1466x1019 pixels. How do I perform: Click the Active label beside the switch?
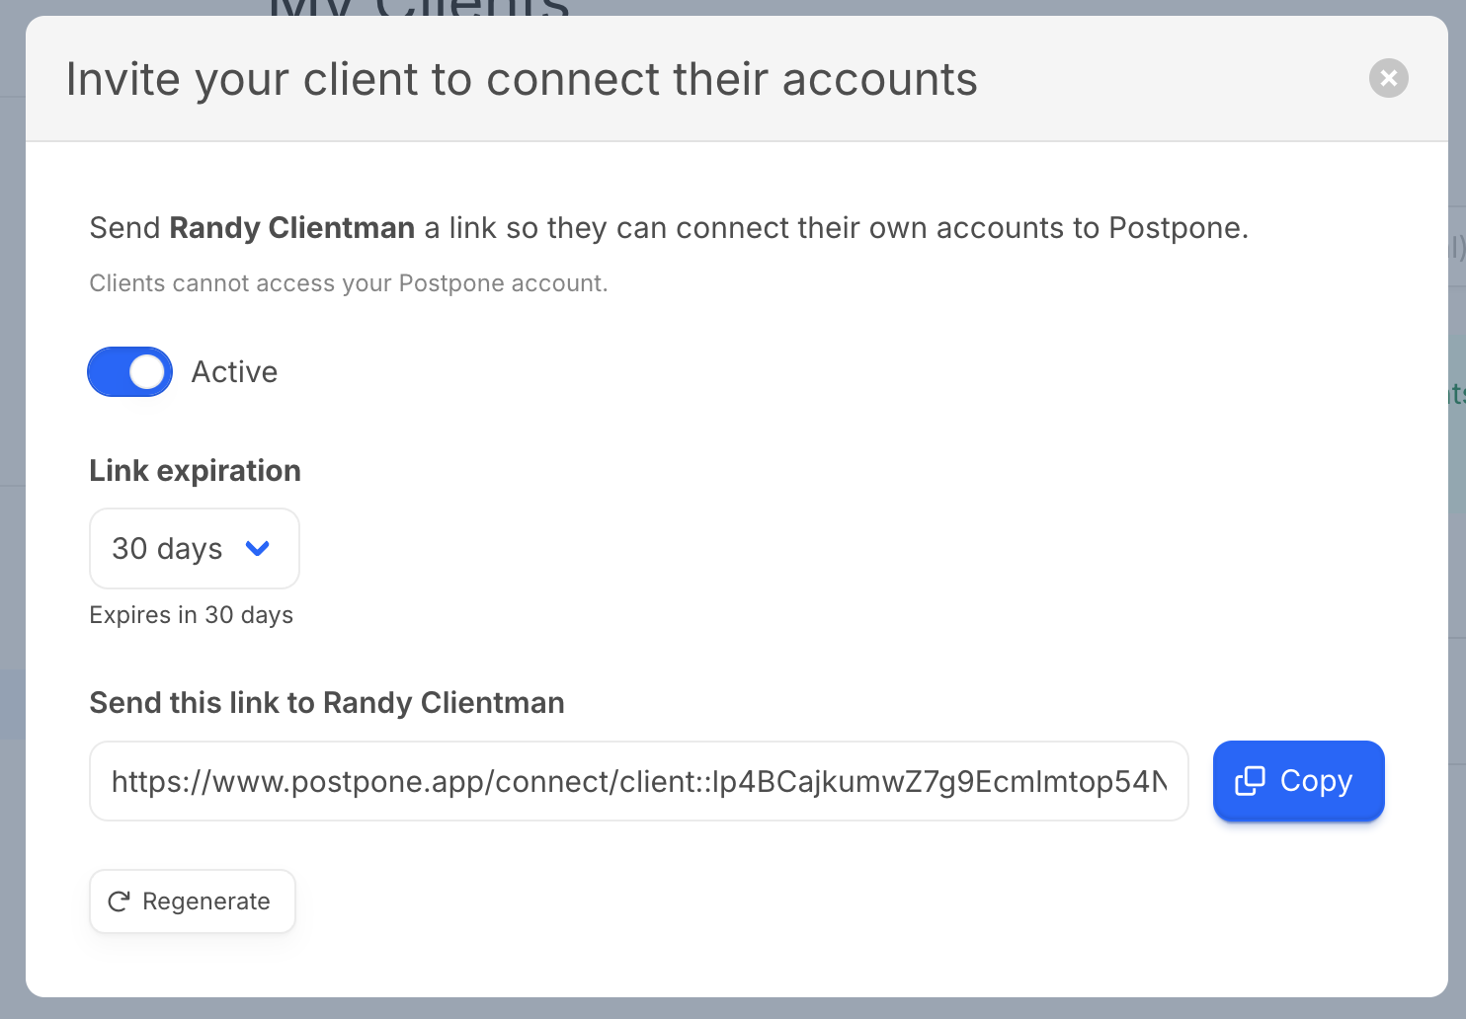[234, 372]
